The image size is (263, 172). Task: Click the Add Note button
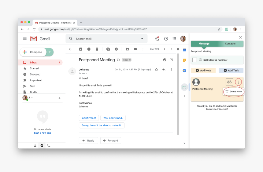[x=203, y=71]
